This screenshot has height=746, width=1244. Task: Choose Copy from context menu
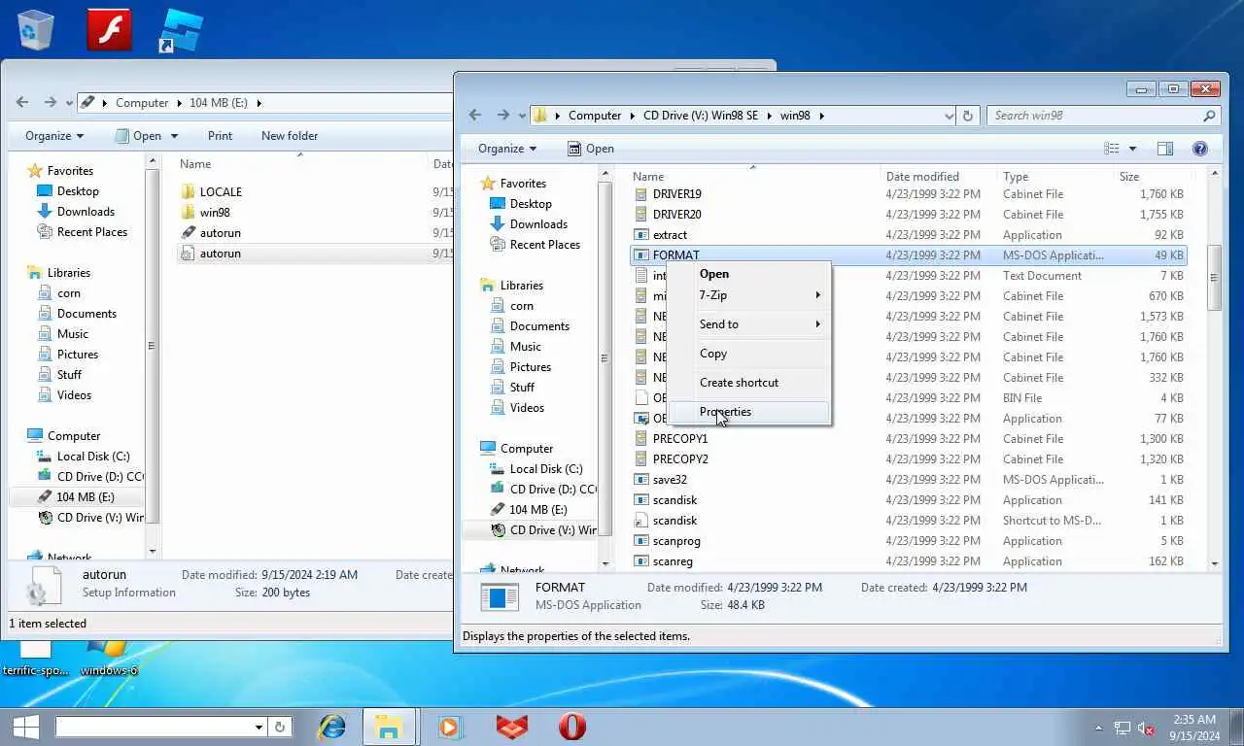pyautogui.click(x=748, y=354)
